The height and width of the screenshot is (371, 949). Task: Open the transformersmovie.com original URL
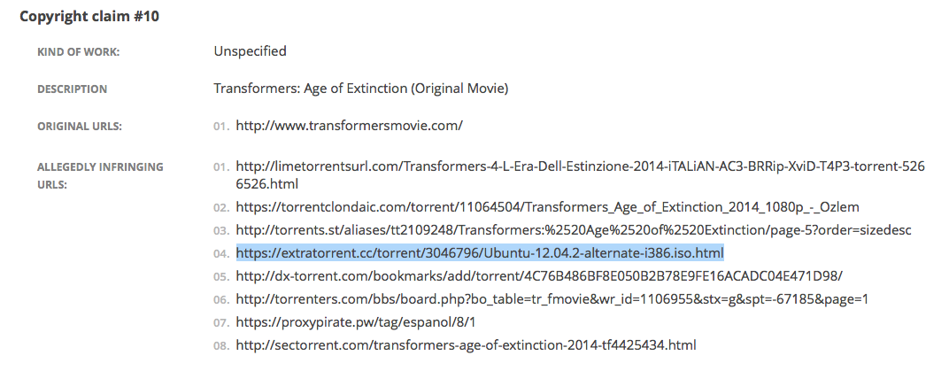[349, 126]
